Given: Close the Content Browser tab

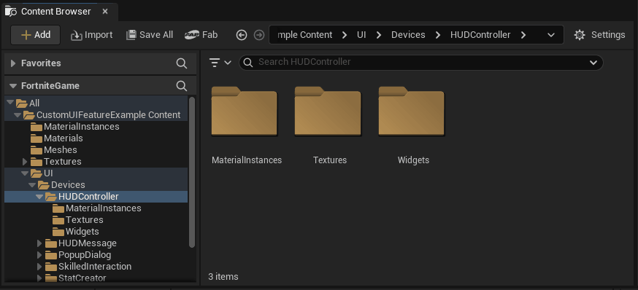Looking at the screenshot, I should tap(105, 12).
